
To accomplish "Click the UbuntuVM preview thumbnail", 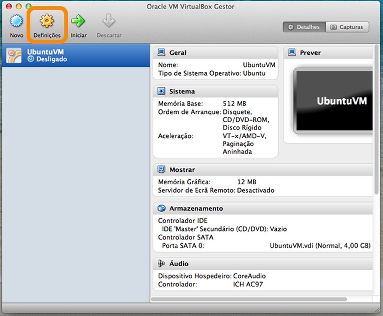I will (333, 101).
